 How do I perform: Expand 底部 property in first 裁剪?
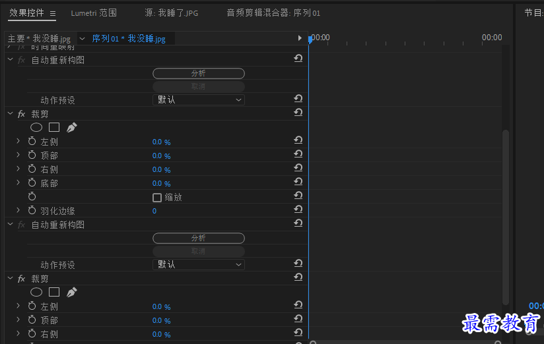(18, 183)
